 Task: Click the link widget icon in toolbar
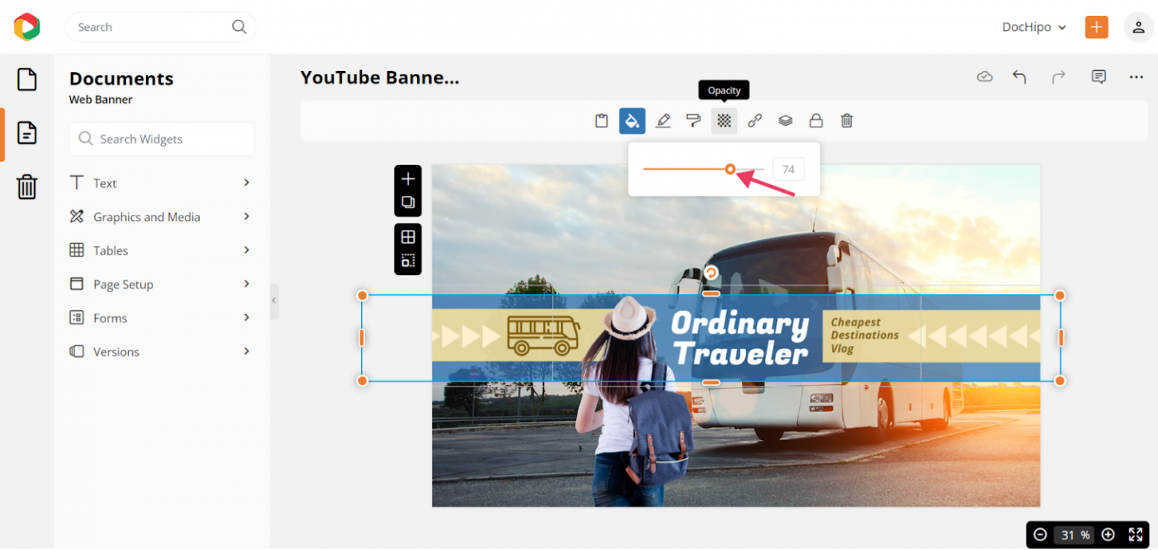click(x=755, y=121)
